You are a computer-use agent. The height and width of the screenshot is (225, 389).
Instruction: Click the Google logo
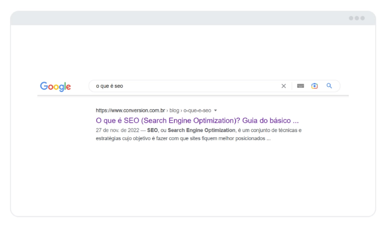[55, 86]
